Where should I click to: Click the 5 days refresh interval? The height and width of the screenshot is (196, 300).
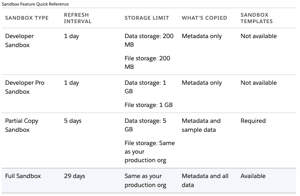[73, 121]
